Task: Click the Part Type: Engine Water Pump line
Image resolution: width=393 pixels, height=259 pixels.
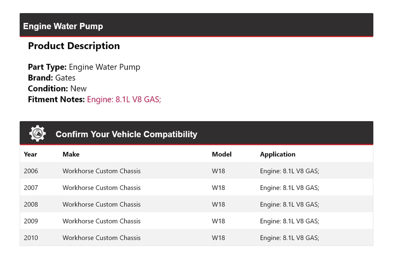Action: 84,67
